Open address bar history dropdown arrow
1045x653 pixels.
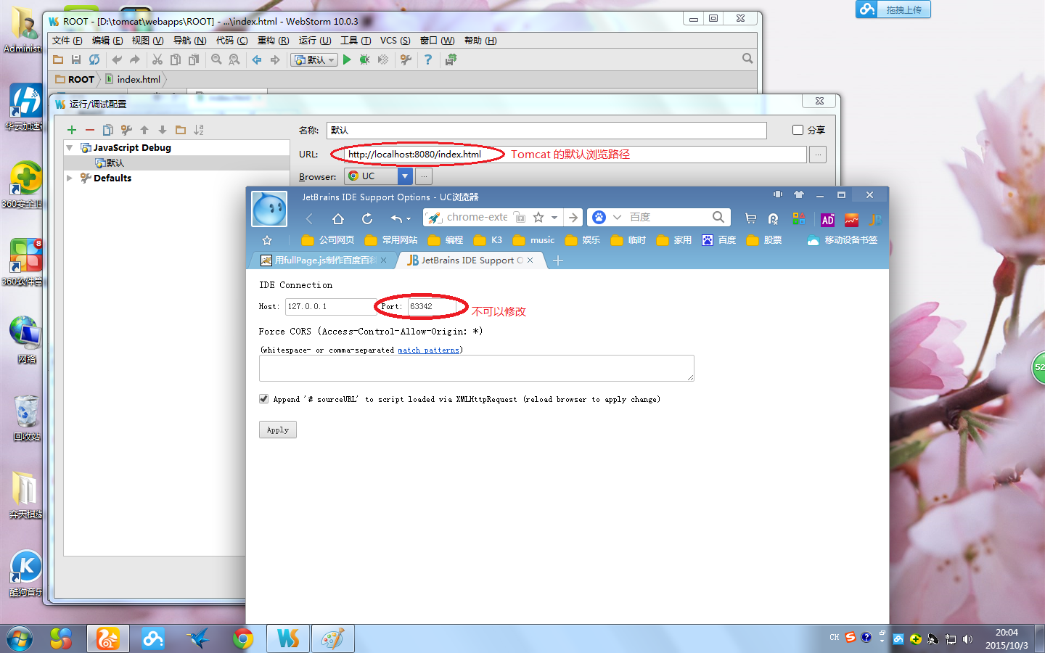pyautogui.click(x=554, y=217)
